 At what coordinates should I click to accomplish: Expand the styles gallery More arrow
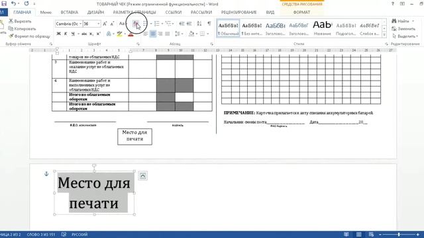[384, 34]
